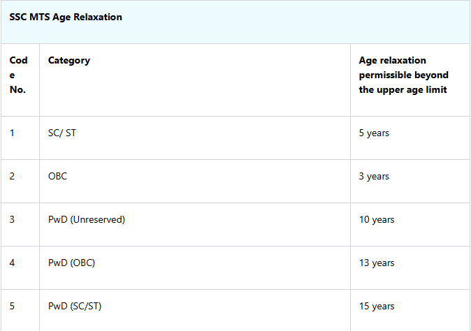Click the SSC MTS Age Relaxation title
Screen dimensions: 471x331
tap(66, 17)
